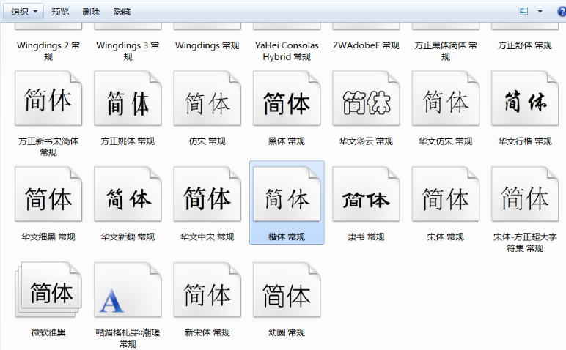
Task: Open the 组织 dropdown menu
Action: click(23, 12)
